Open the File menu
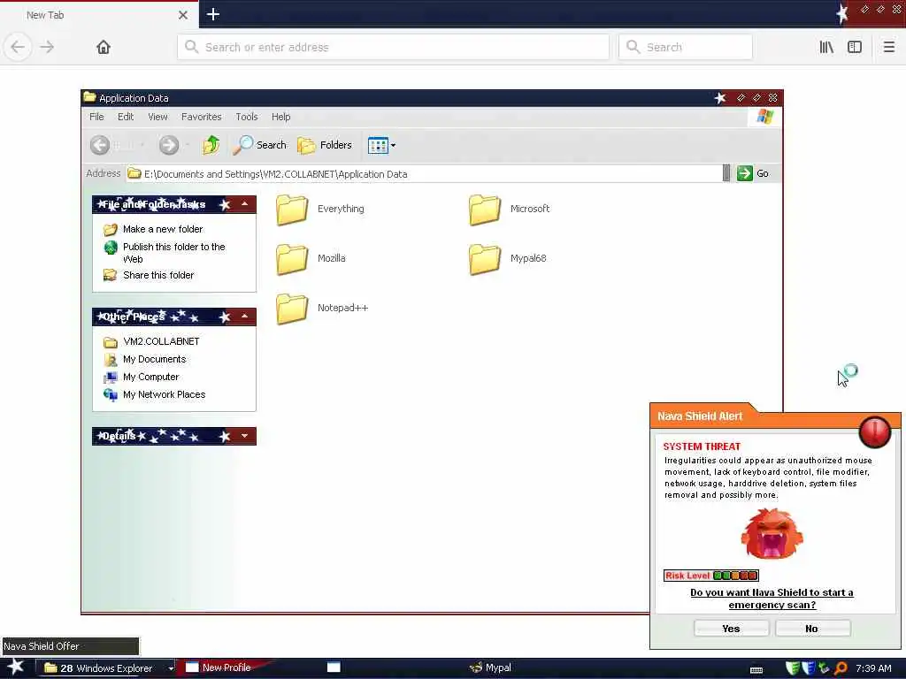Screen dimensions: 906x679 tap(96, 117)
